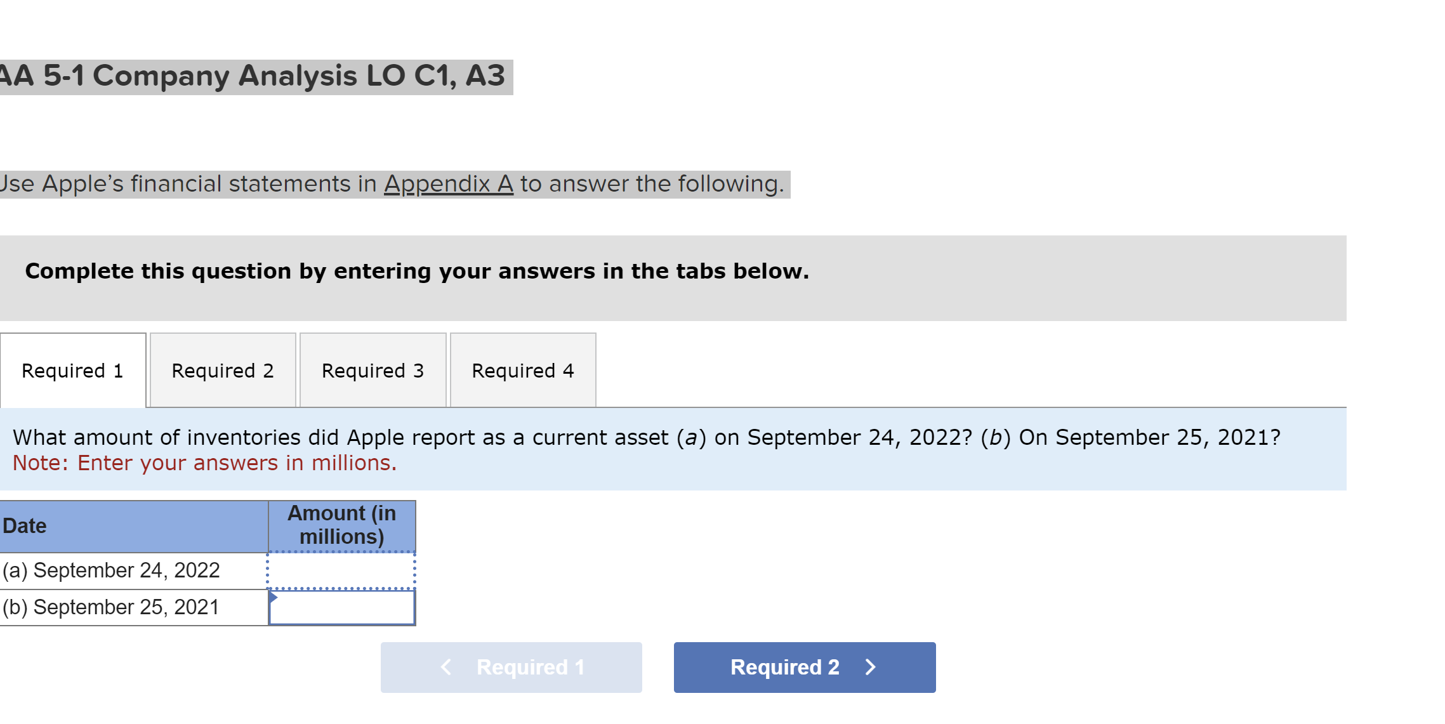Click the Complete this question instruction banner
Viewport: 1445px width, 724px height.
pyautogui.click(x=416, y=271)
